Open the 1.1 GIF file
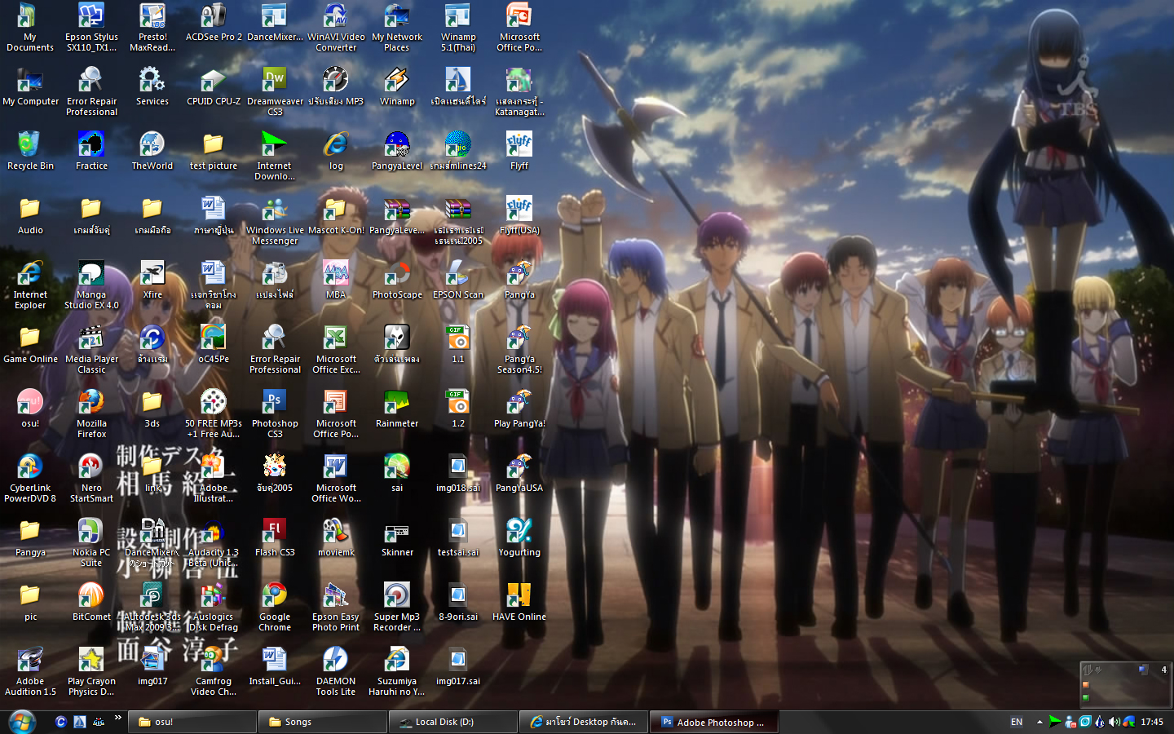1174x734 pixels. pyautogui.click(x=458, y=344)
